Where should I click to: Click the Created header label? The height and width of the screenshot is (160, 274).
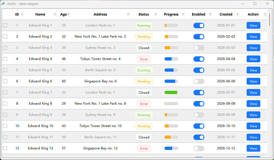tap(226, 14)
